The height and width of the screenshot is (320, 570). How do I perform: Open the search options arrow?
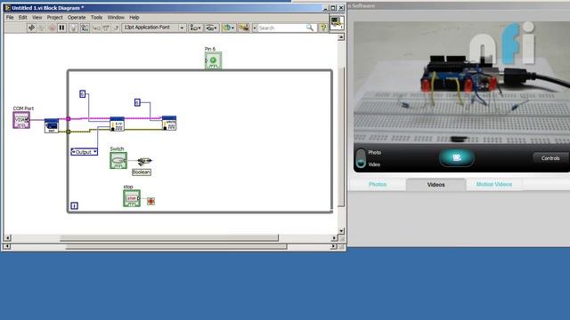pos(255,28)
